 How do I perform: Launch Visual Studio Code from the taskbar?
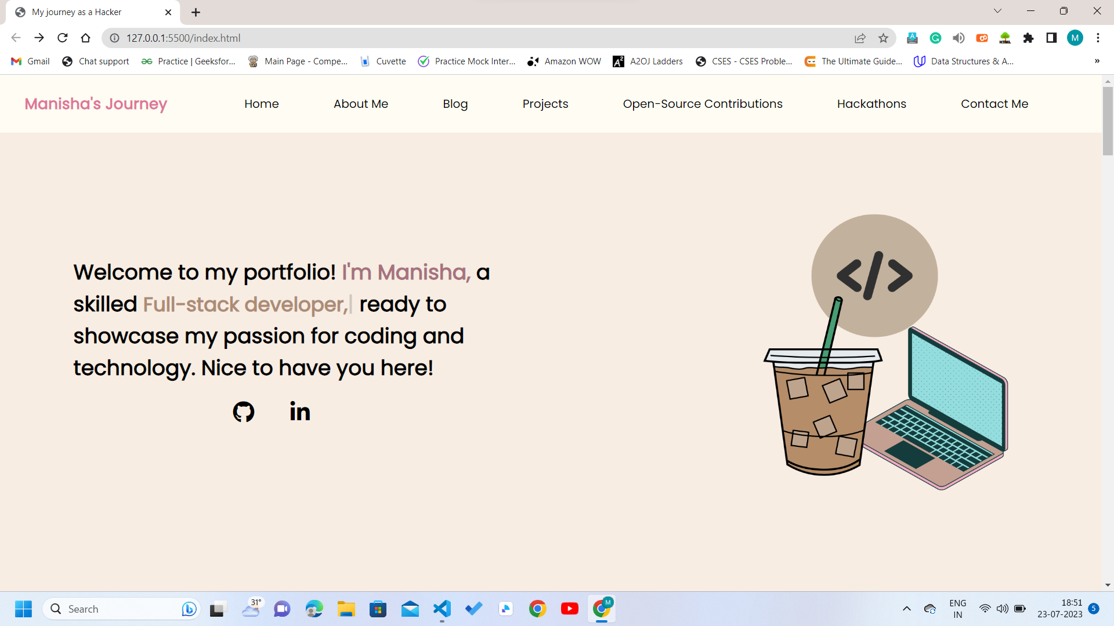pyautogui.click(x=442, y=609)
